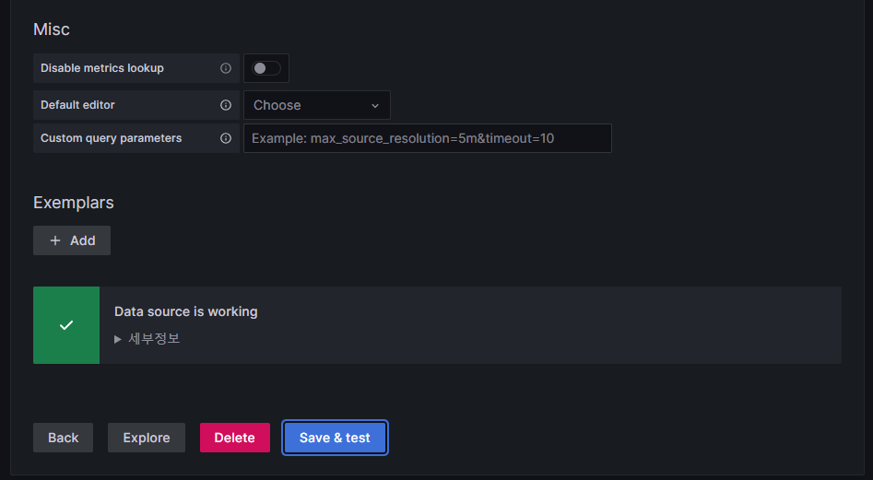This screenshot has width=873, height=480.
Task: Click Save & test button
Action: click(335, 438)
